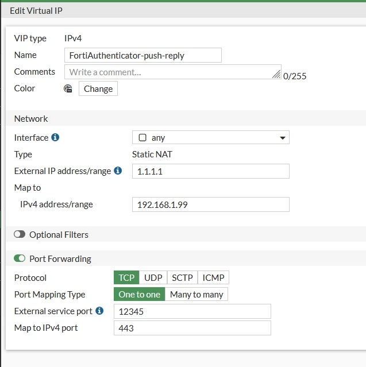Click the Comments text area

click(x=173, y=72)
